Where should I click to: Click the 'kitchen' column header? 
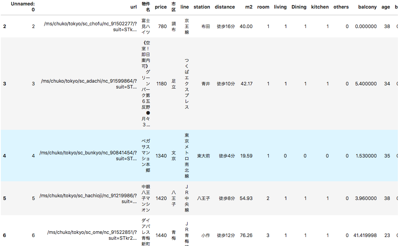coord(320,7)
